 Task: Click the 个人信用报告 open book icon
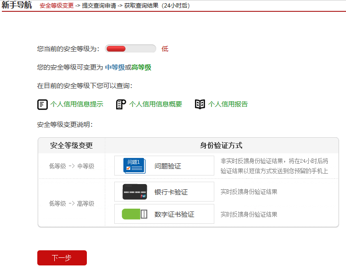200,104
